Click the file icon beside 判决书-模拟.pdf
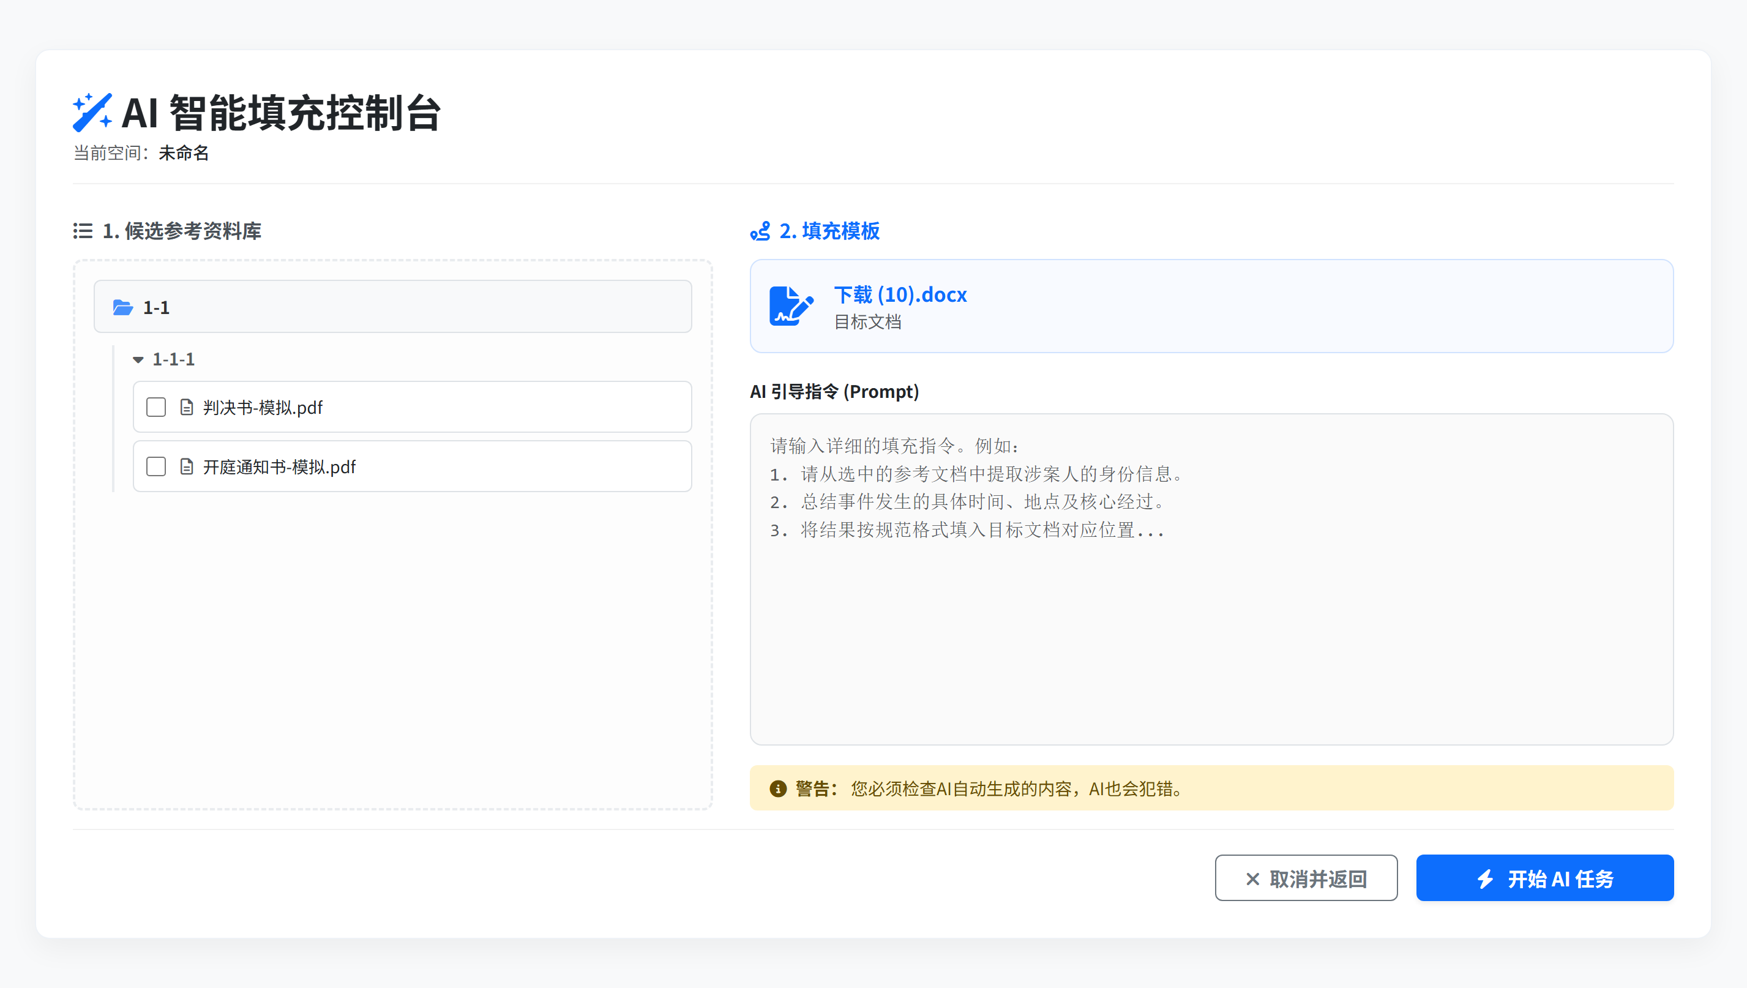The width and height of the screenshot is (1747, 988). tap(187, 407)
